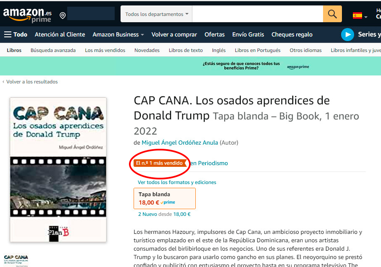The width and height of the screenshot is (381, 267).
Task: Click the Prime benefits banner text
Action: pos(241,66)
